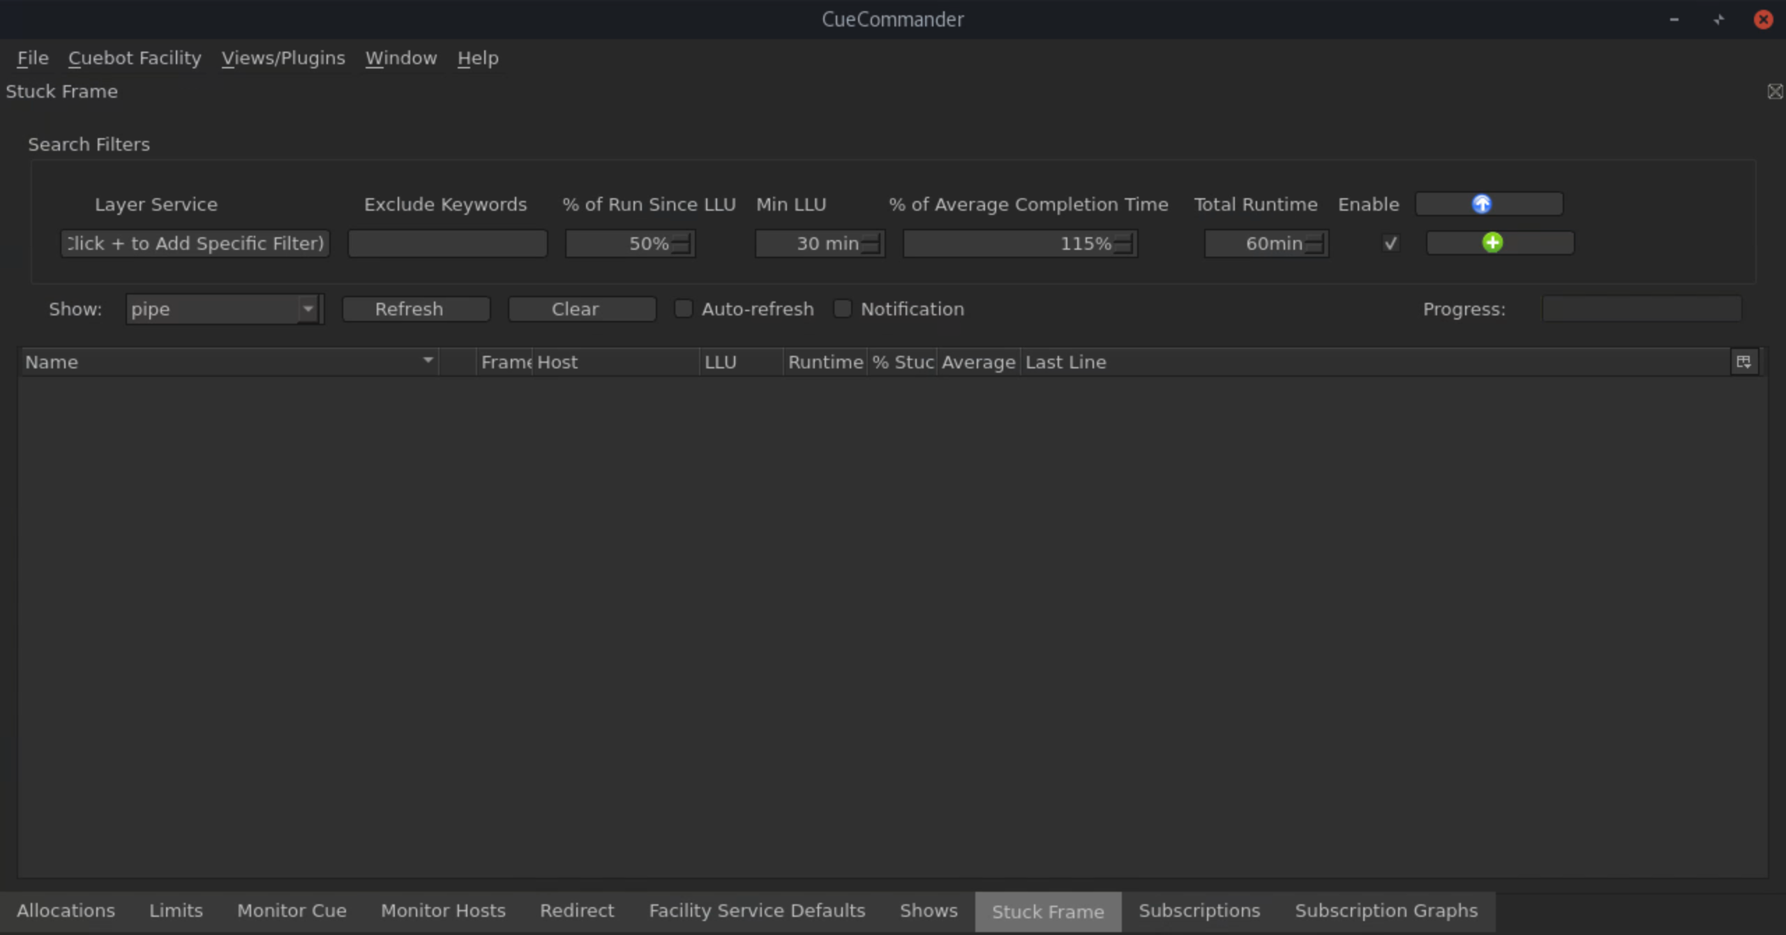This screenshot has width=1786, height=935.
Task: Switch to the Monitor Cue tab
Action: pyautogui.click(x=292, y=911)
